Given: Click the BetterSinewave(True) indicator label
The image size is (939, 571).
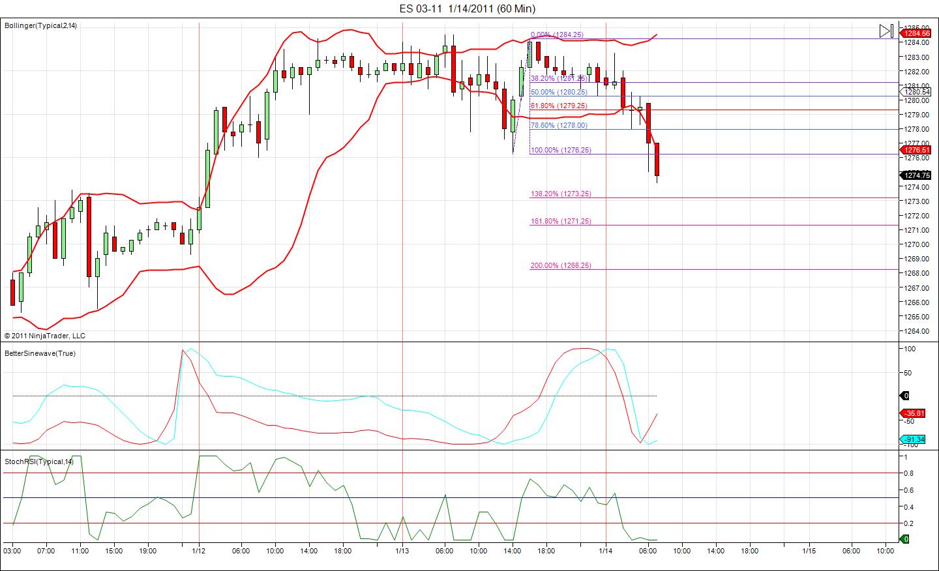Looking at the screenshot, I should pyautogui.click(x=40, y=353).
